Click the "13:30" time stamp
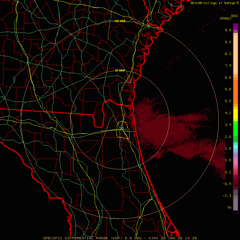Screen dimensions: 240x240 click(x=191, y=238)
